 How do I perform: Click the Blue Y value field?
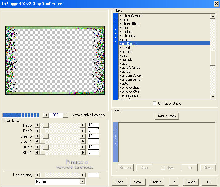93,152
